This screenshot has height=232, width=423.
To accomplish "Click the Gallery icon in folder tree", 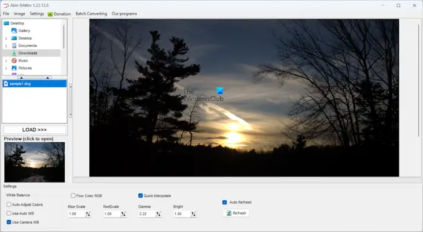I will (x=14, y=31).
